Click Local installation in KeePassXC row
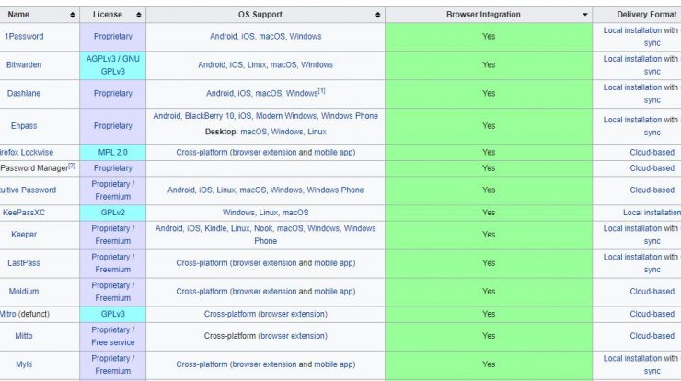The image size is (681, 381). point(652,213)
